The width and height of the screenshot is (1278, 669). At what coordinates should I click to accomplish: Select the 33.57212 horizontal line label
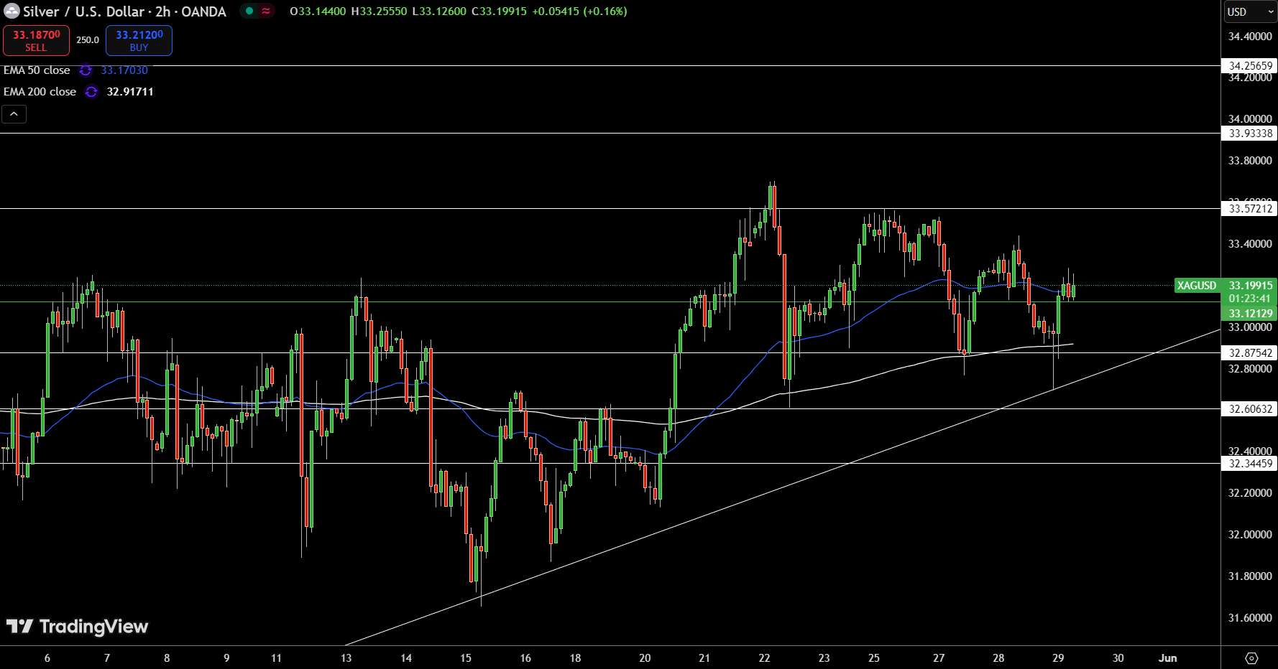pyautogui.click(x=1250, y=209)
